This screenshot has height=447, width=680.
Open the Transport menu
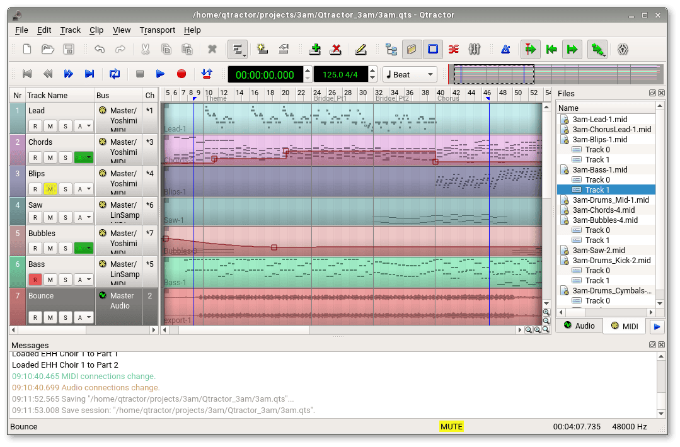(x=158, y=30)
